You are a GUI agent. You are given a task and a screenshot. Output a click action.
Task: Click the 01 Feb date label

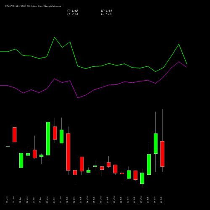(67, 200)
